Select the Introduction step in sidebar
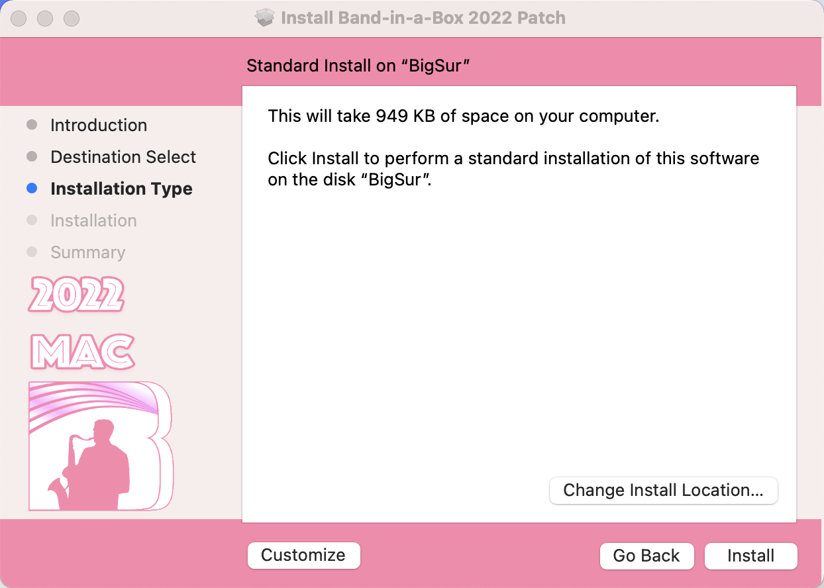824x588 pixels. pyautogui.click(x=99, y=125)
